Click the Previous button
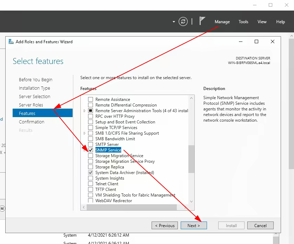This screenshot has width=294, height=244. coord(165,225)
